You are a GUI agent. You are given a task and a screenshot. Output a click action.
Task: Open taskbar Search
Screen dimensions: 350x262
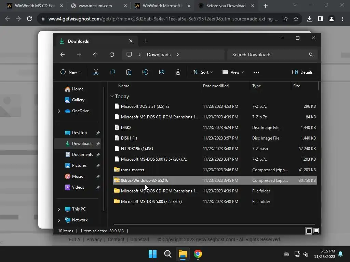[167, 254]
